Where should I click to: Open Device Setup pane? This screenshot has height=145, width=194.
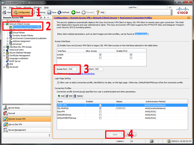pos(27,108)
